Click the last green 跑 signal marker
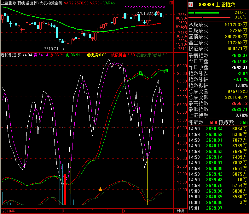Image resolution: width=249 pixels, height=214 pixels. [166, 71]
